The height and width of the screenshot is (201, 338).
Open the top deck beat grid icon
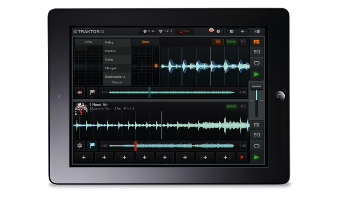(x=243, y=42)
